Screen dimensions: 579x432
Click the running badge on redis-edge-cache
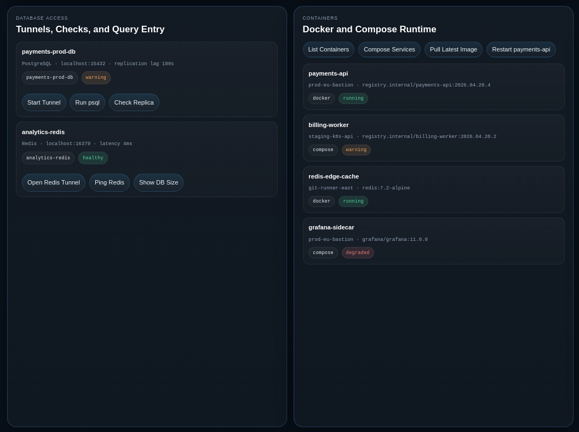click(x=353, y=201)
